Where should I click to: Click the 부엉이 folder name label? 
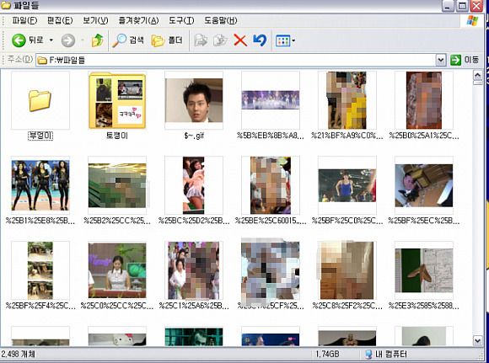40,136
